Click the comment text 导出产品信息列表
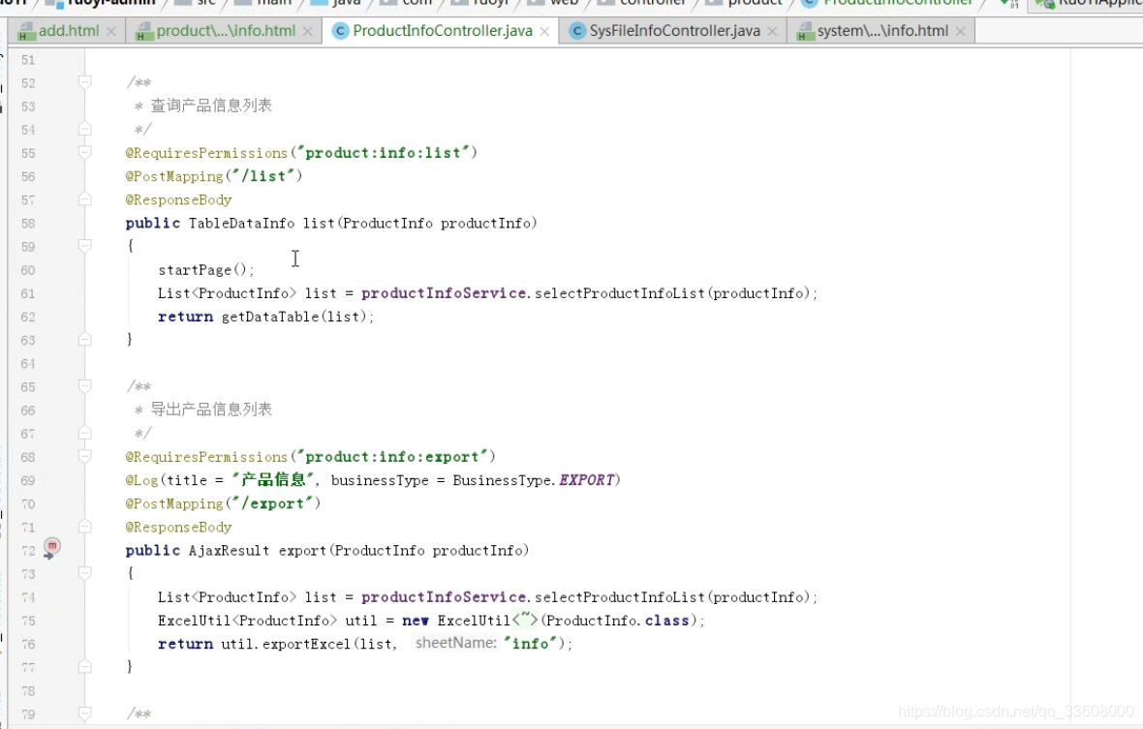Viewport: 1143px width, 729px height. (211, 410)
